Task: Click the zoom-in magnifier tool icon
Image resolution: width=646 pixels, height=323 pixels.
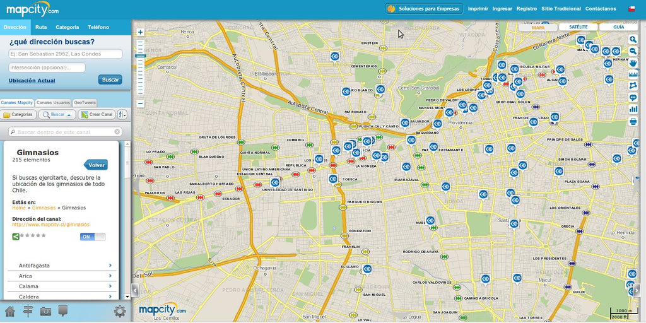Action: coord(633,39)
